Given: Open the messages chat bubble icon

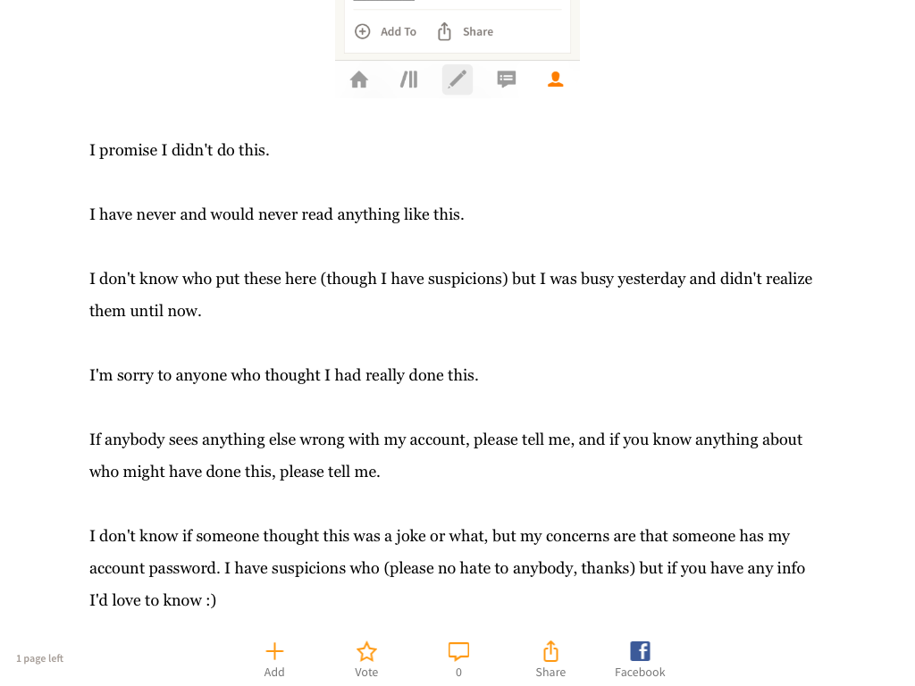Looking at the screenshot, I should [507, 79].
